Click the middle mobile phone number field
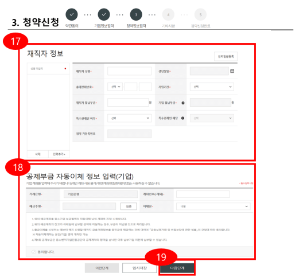This screenshot has width=303, height=277. (x=131, y=87)
